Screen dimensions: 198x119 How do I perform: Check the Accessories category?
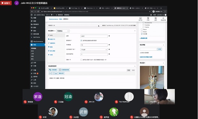143,23
